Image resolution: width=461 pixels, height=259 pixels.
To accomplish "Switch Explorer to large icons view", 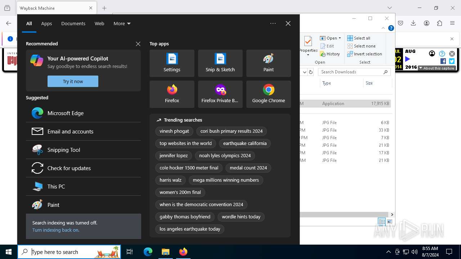I will point(390,222).
